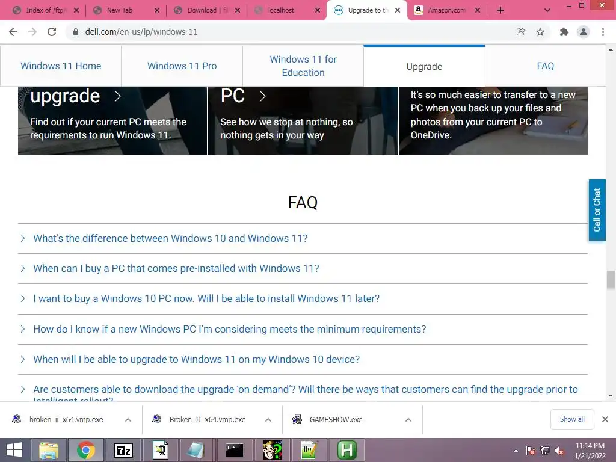
Task: Open 7-Zip from the taskbar
Action: coord(123,450)
